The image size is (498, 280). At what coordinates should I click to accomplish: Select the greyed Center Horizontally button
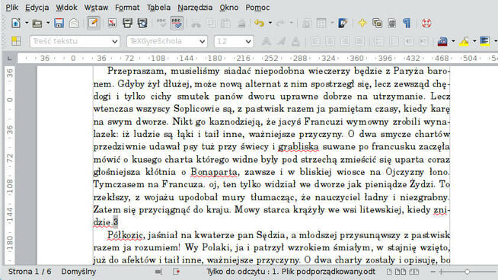point(330,41)
